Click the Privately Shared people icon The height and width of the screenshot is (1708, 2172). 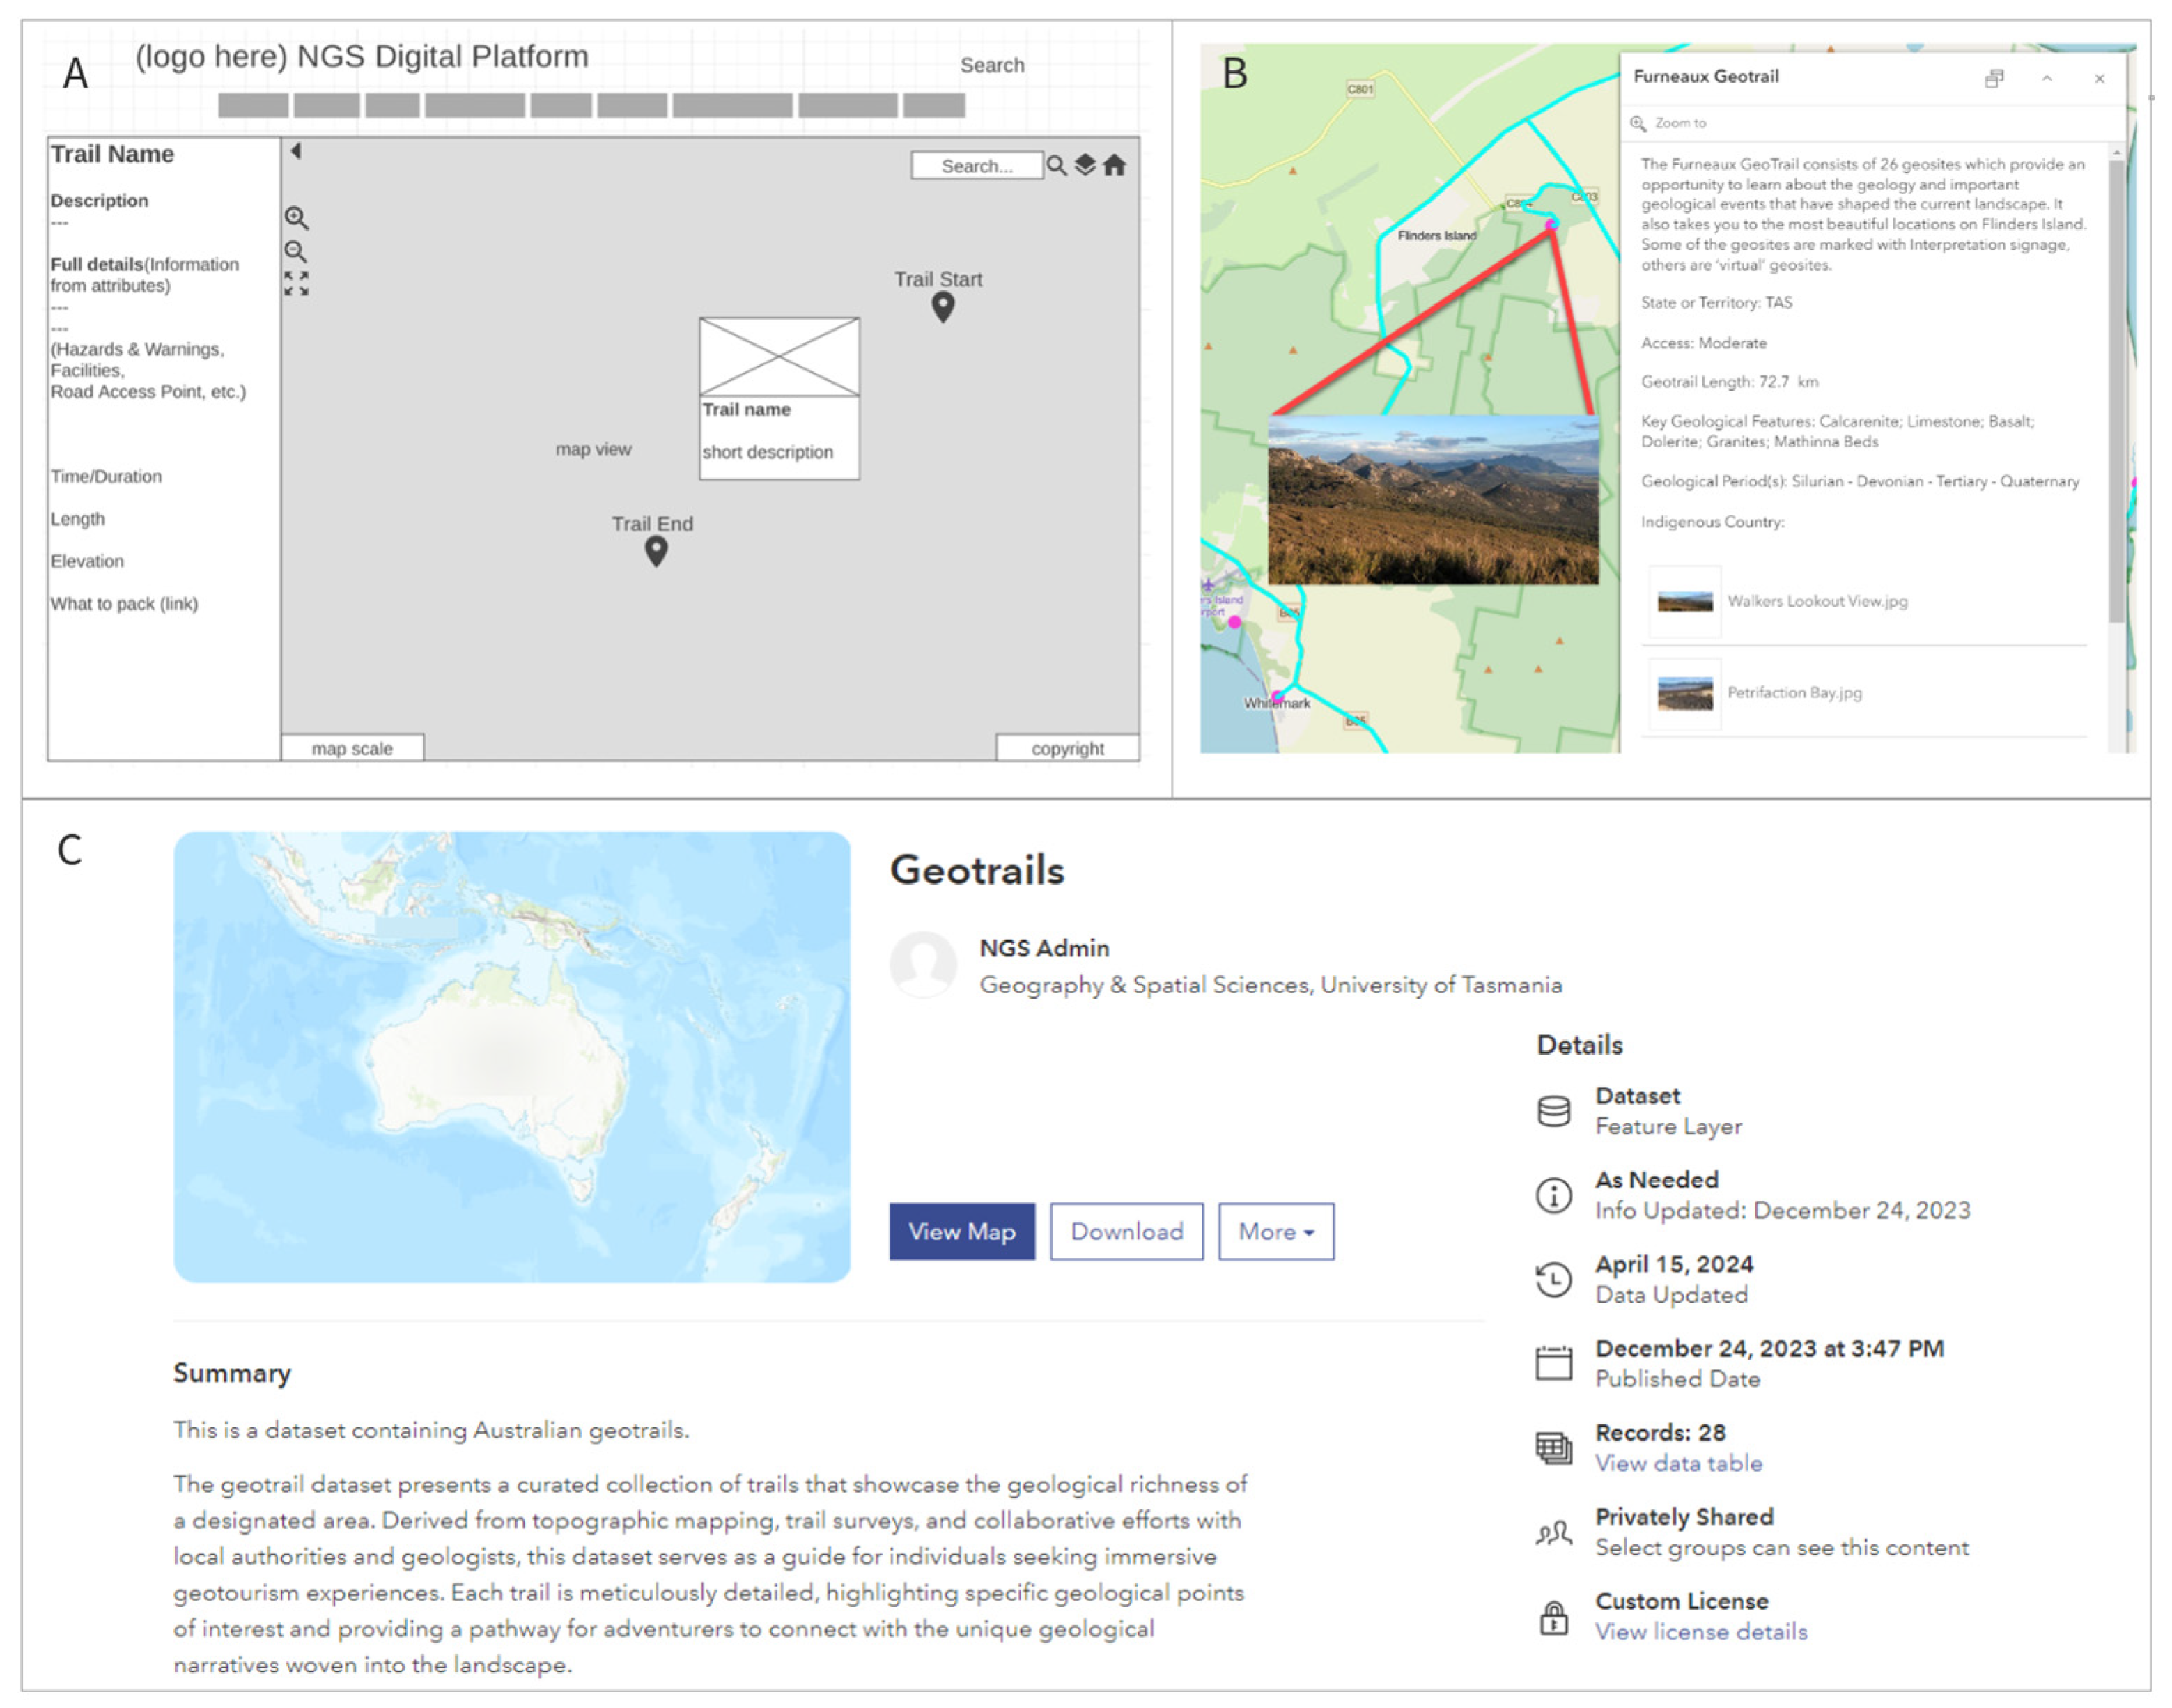click(x=1554, y=1533)
